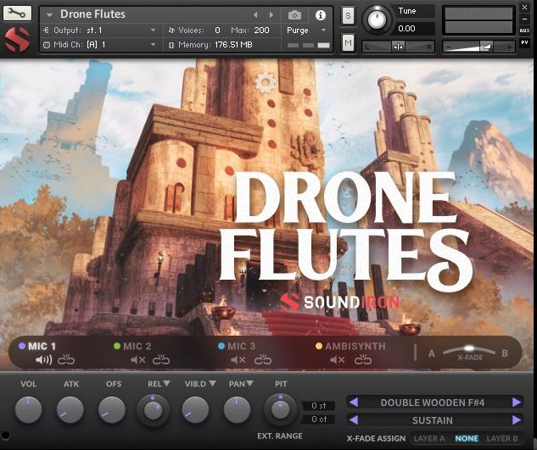Select next preset after DOUBLE WOODEN F#4
Screen dimensions: 537x450
(x=517, y=403)
